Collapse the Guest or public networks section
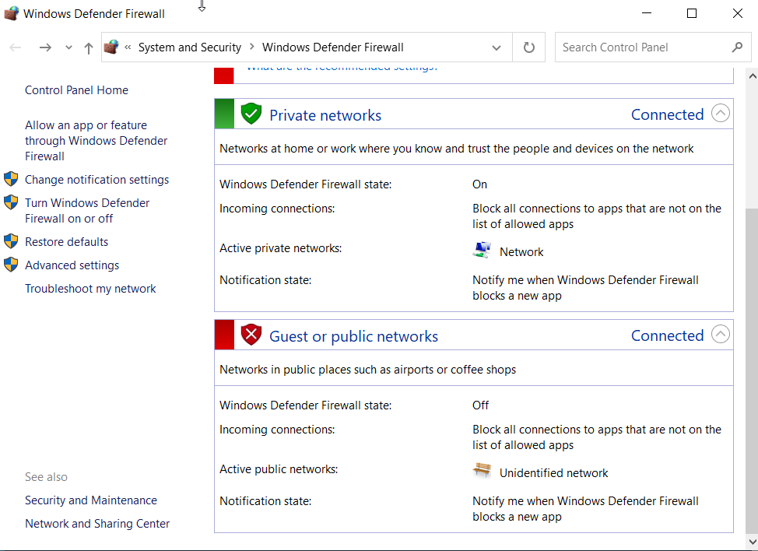 [x=720, y=334]
